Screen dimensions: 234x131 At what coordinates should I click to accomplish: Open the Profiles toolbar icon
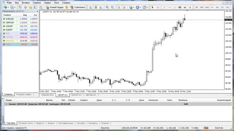[12, 7]
